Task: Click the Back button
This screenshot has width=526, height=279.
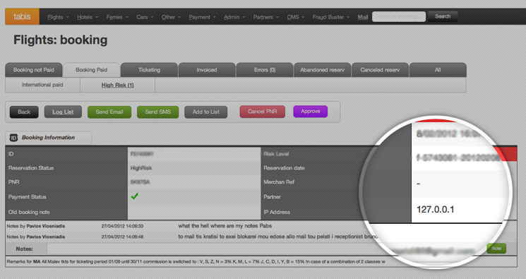Action: tap(24, 112)
